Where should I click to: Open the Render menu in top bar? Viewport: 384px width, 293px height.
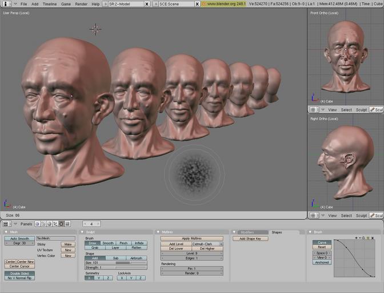tap(81, 3)
